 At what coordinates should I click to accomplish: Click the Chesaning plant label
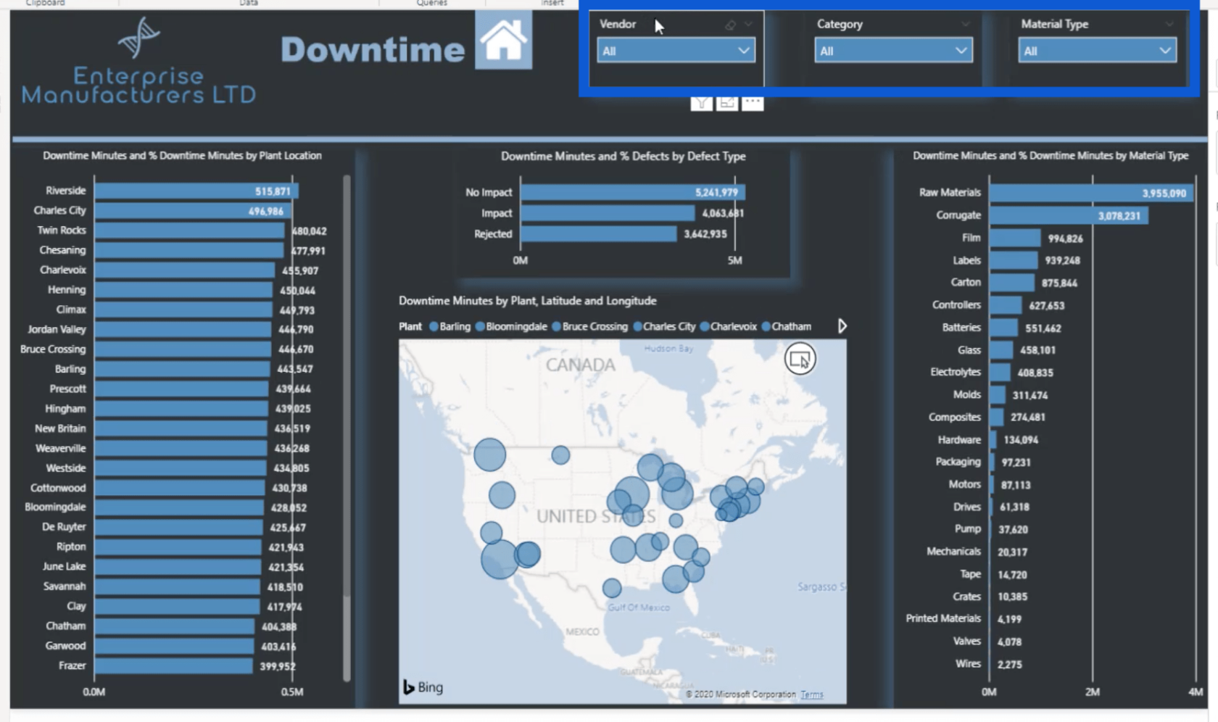pyautogui.click(x=62, y=250)
